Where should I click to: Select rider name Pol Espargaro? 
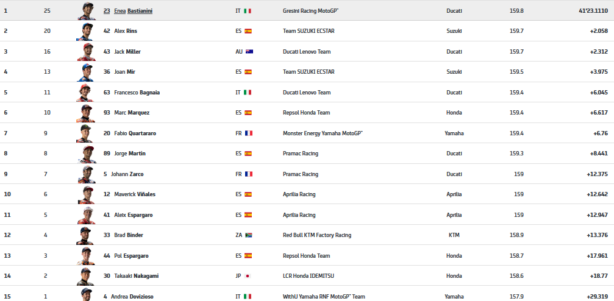131,255
